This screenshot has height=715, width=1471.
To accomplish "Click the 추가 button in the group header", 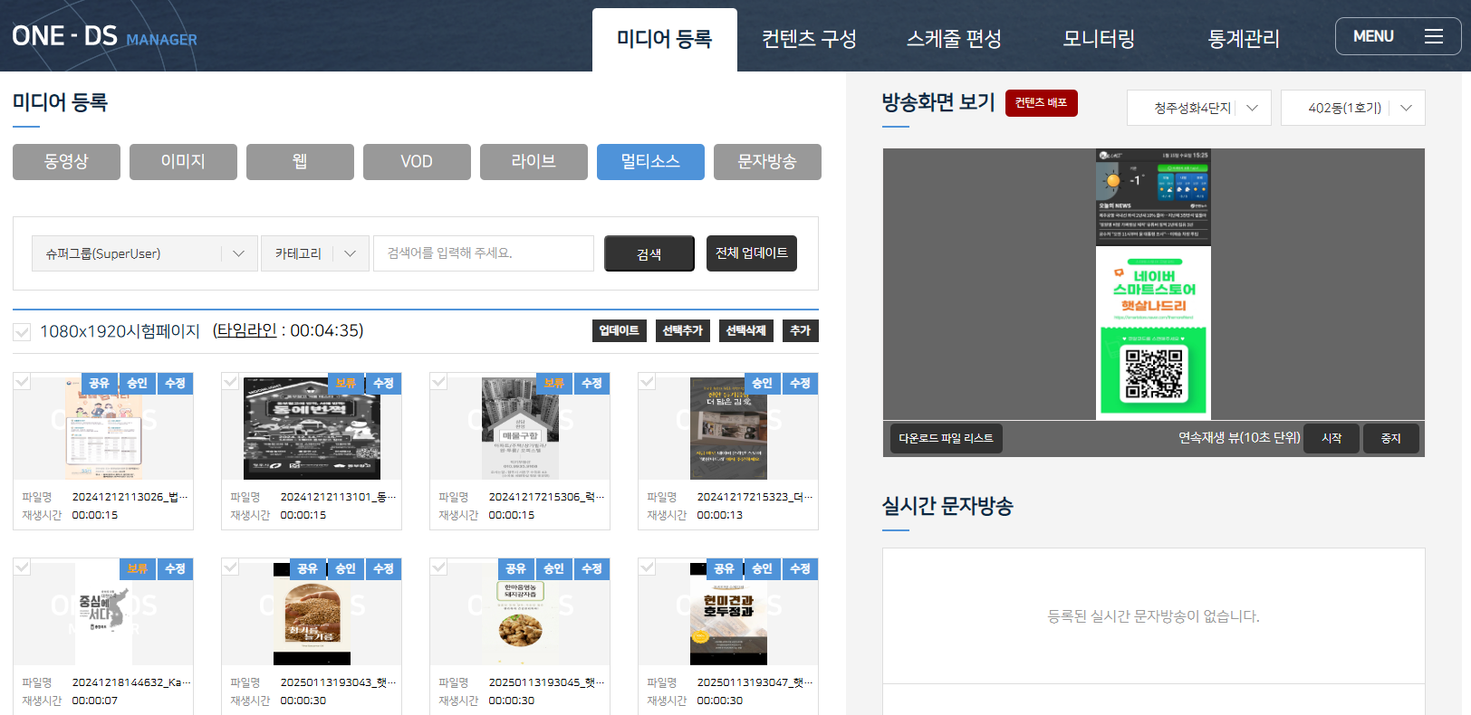I will pos(801,330).
